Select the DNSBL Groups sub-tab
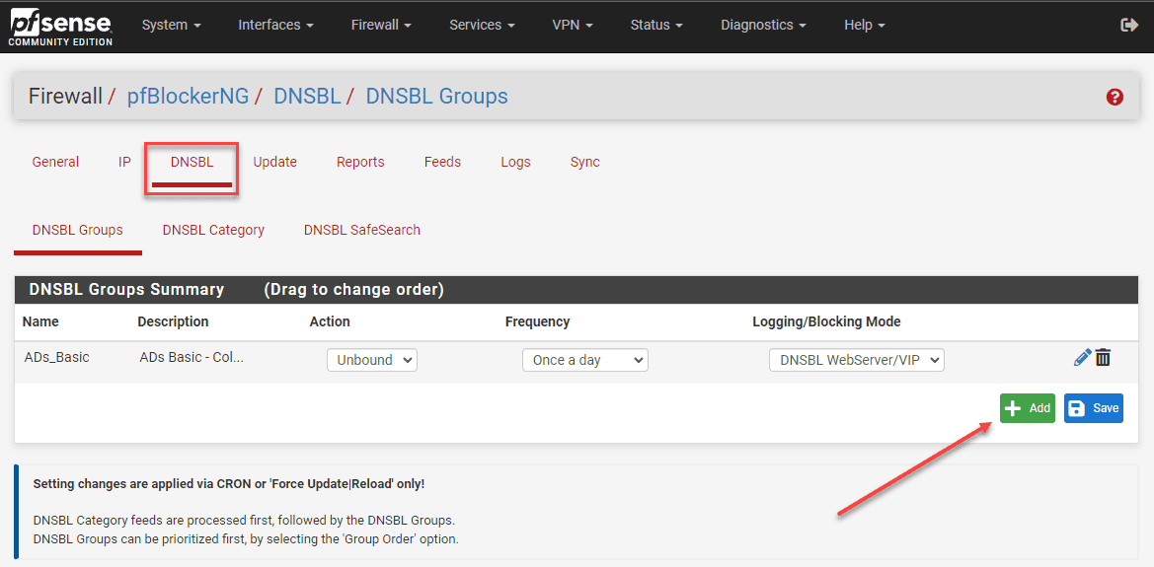The width and height of the screenshot is (1154, 567). coord(77,230)
